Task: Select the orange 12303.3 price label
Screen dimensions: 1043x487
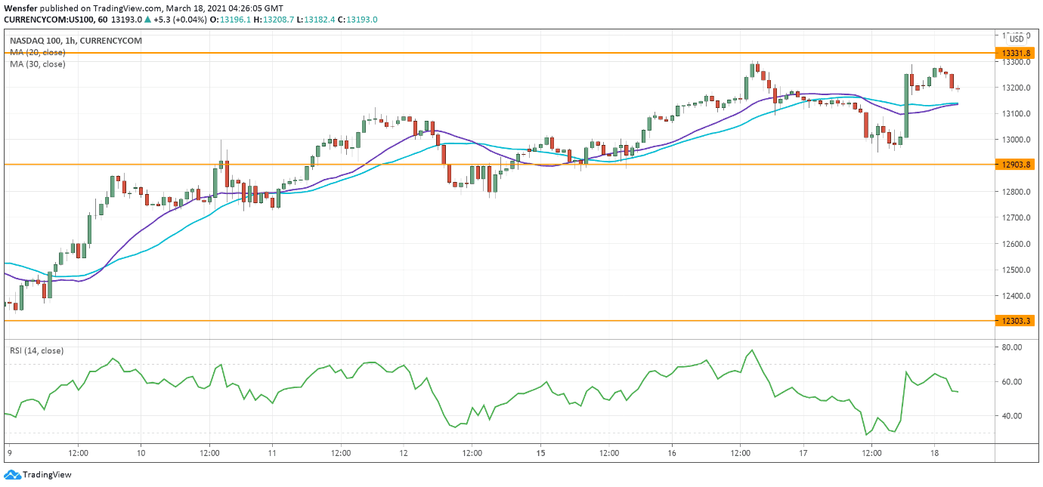Action: click(1014, 321)
